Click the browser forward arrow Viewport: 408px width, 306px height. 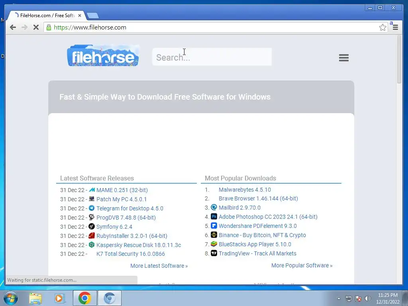pyautogui.click(x=24, y=27)
